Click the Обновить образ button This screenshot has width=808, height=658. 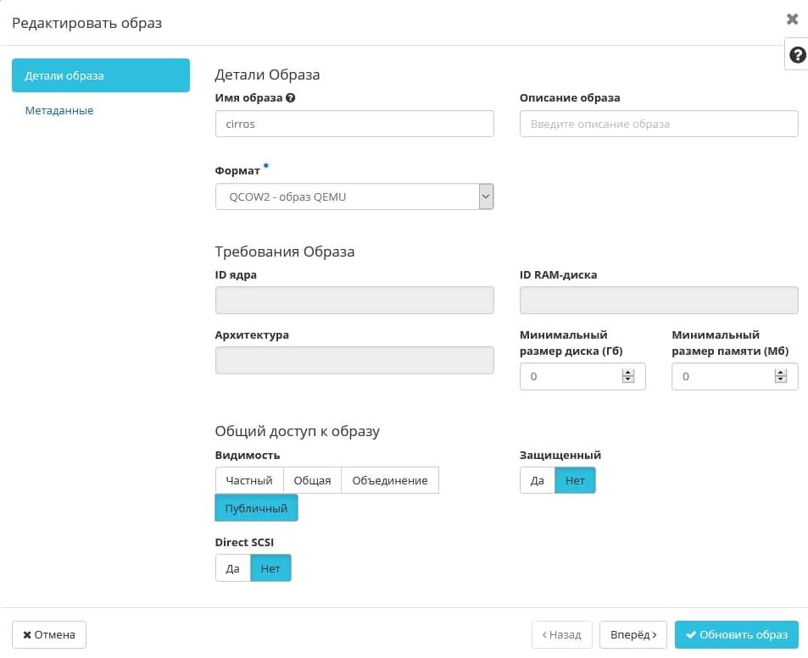(736, 634)
